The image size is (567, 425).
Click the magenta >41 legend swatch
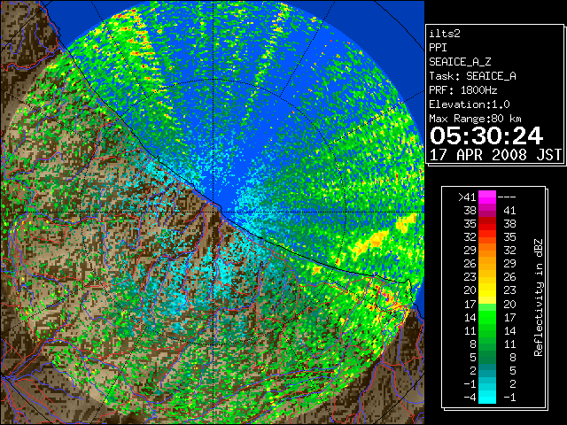(487, 197)
